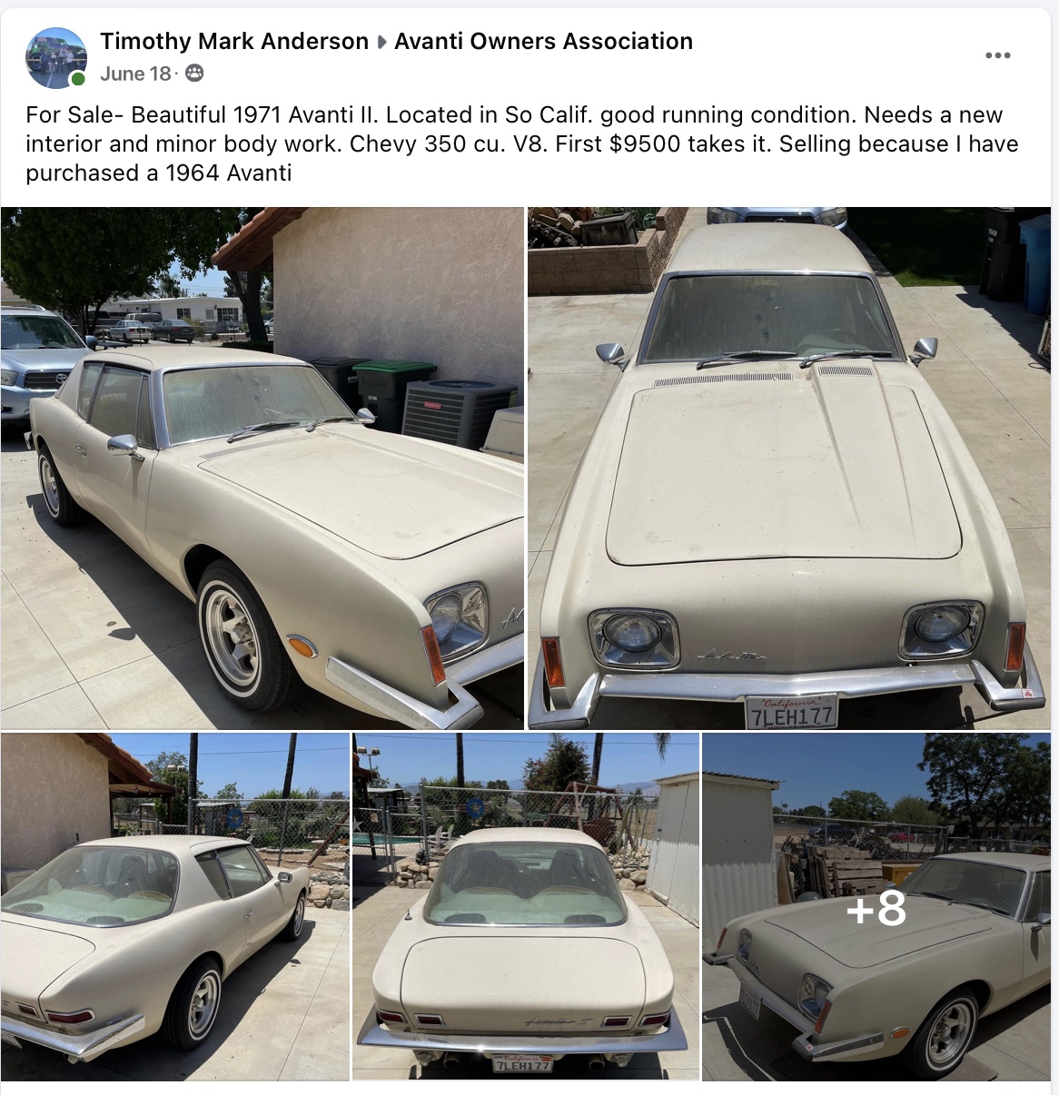
Task: Click Timothy Mark Anderson's profile picture
Action: (x=56, y=57)
